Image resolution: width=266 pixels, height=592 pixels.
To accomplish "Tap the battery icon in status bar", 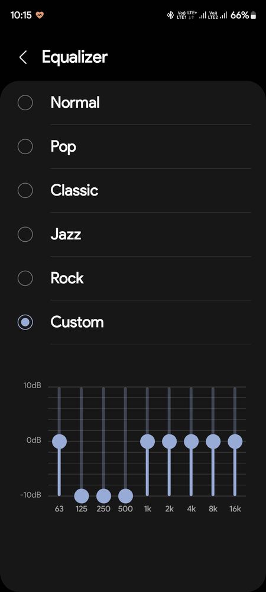I will click(253, 15).
